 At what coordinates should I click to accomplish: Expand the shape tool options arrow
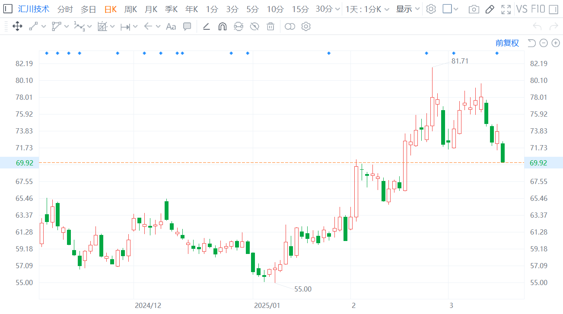click(x=67, y=26)
